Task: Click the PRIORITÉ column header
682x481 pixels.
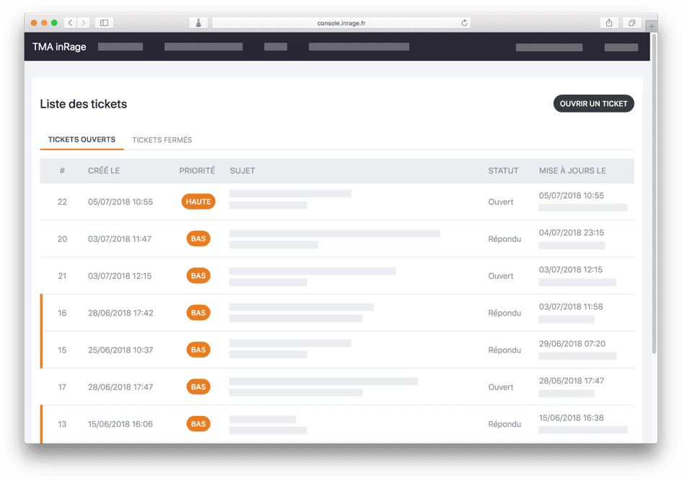Action: coord(197,170)
